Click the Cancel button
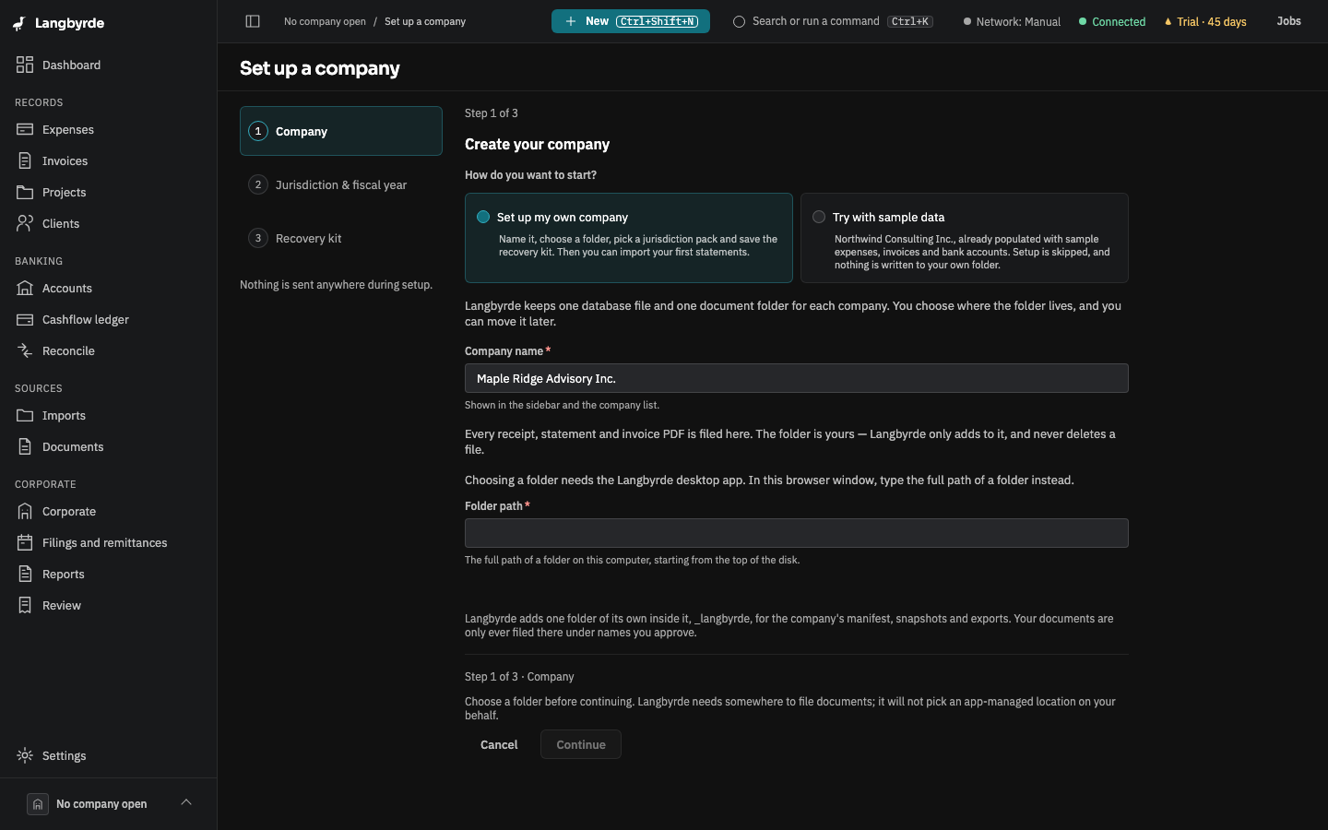The width and height of the screenshot is (1328, 830). tap(499, 744)
